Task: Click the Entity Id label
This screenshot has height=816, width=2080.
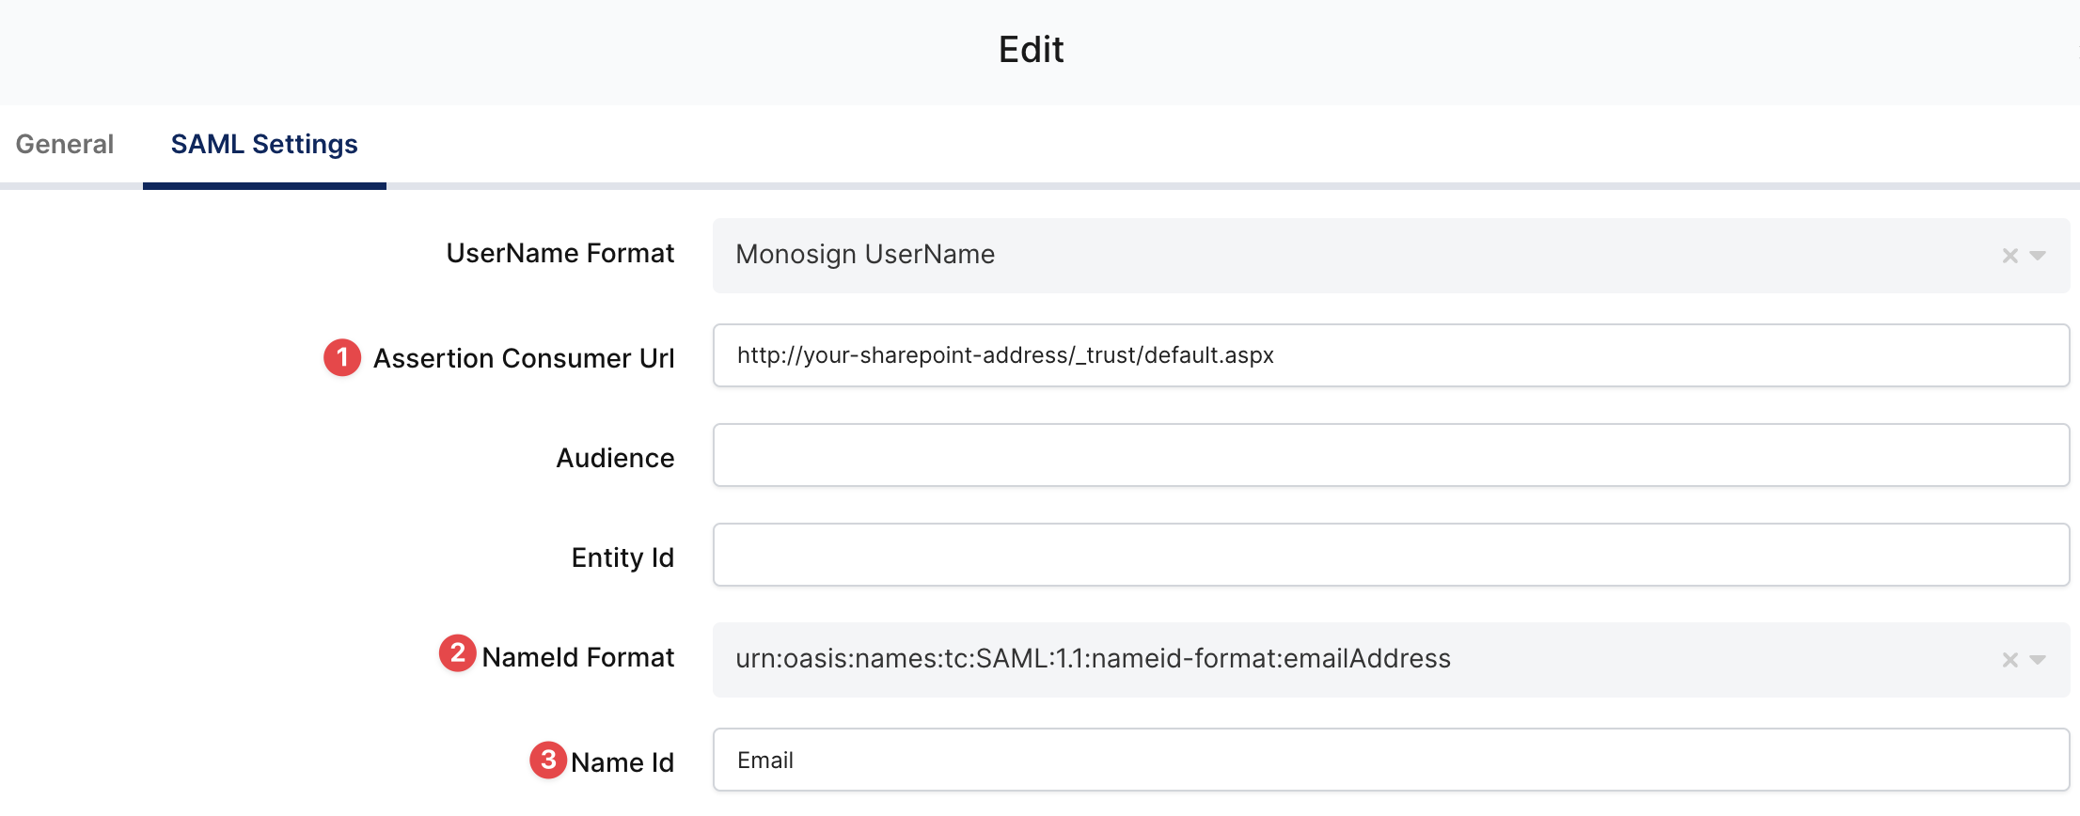Action: point(622,557)
